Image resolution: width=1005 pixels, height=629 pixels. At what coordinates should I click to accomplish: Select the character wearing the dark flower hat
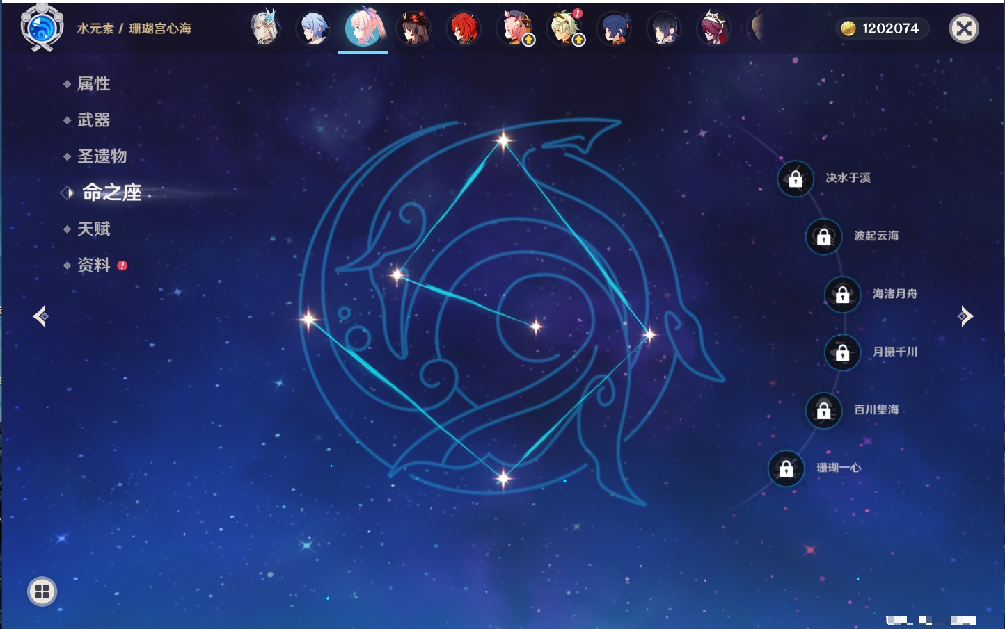(413, 28)
